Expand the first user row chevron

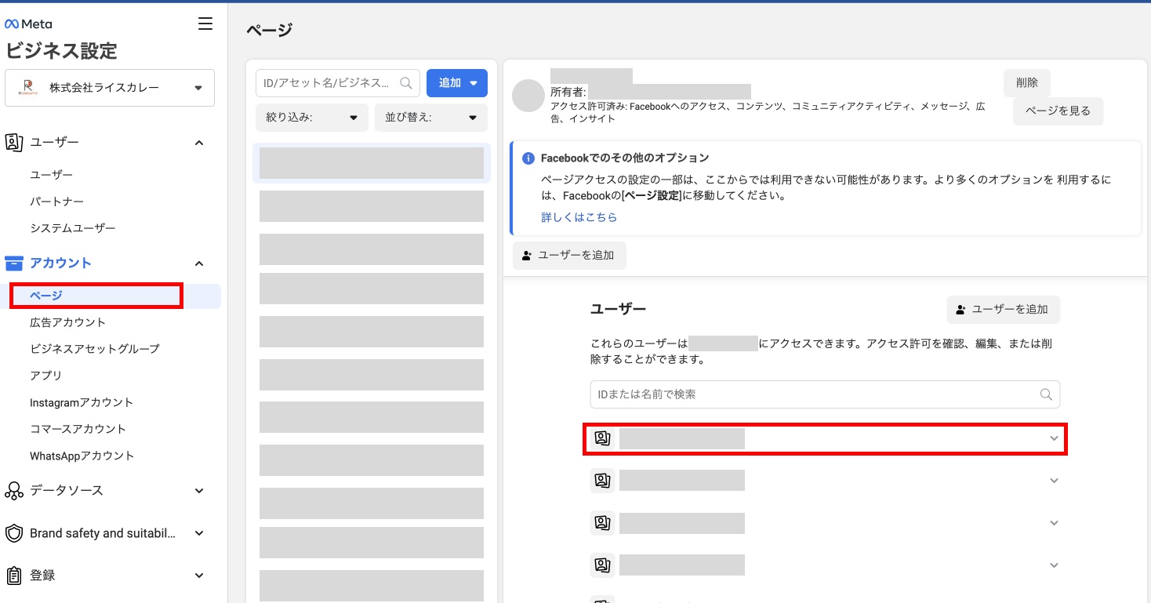1054,438
